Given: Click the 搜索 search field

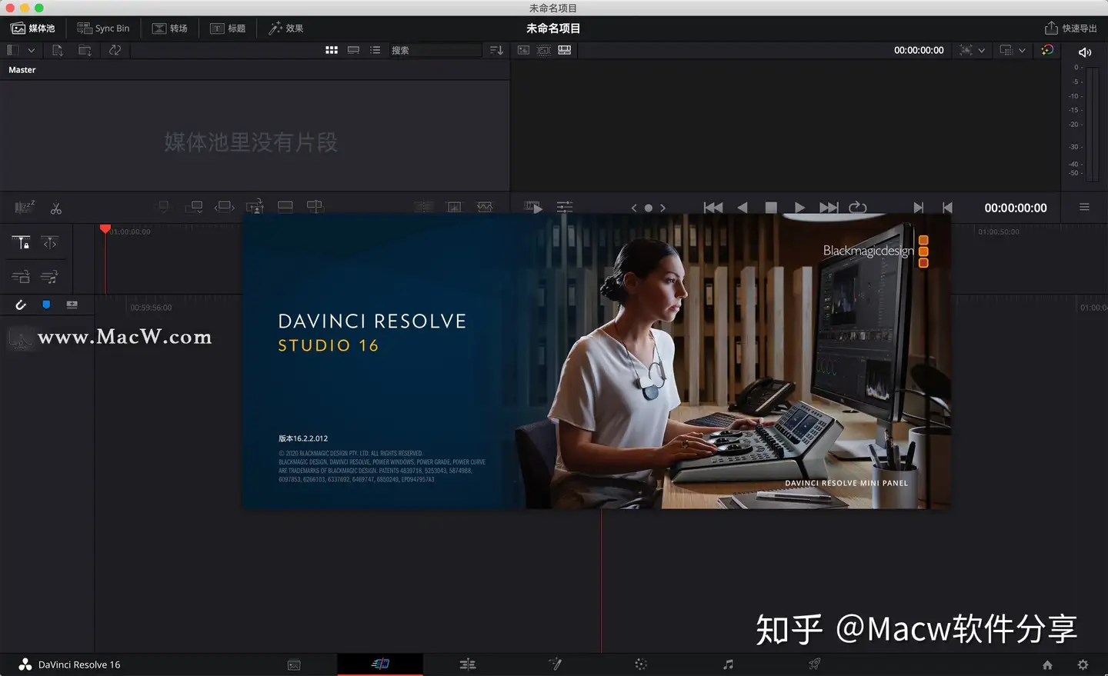Looking at the screenshot, I should 435,50.
